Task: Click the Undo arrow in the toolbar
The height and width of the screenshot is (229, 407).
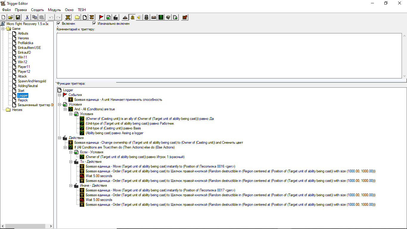Action: (51, 17)
